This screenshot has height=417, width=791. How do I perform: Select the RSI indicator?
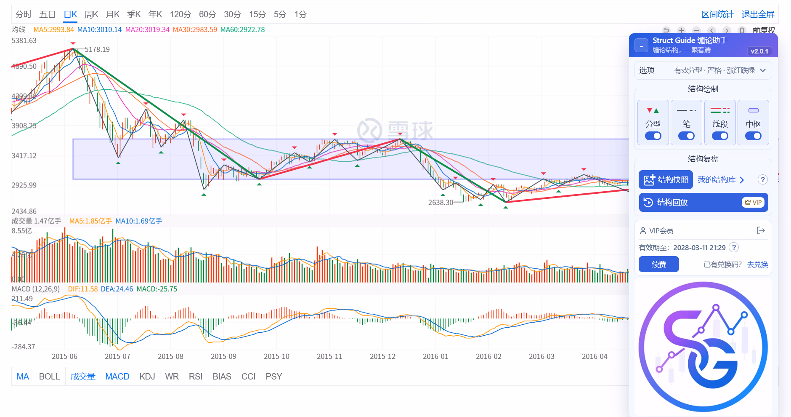[196, 377]
